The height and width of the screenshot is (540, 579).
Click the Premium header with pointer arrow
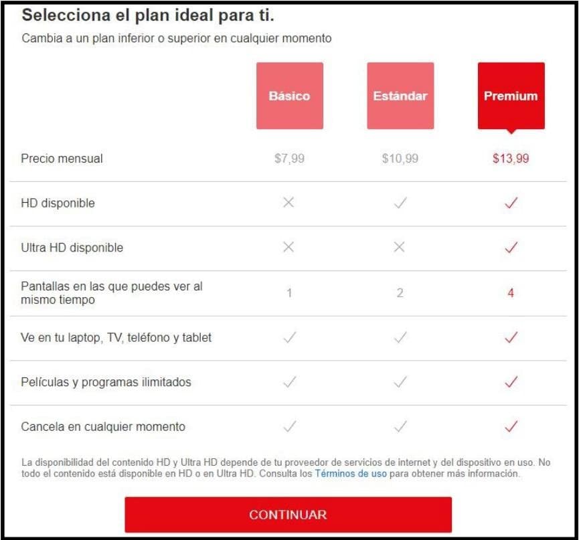511,95
